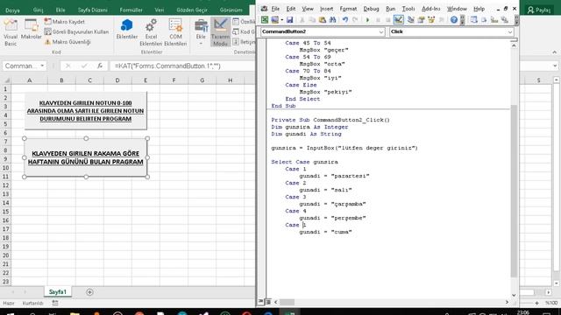Expand the Excel formula bar chevron

tap(555, 66)
